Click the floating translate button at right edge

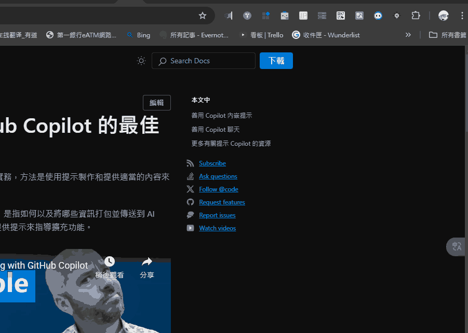(456, 246)
